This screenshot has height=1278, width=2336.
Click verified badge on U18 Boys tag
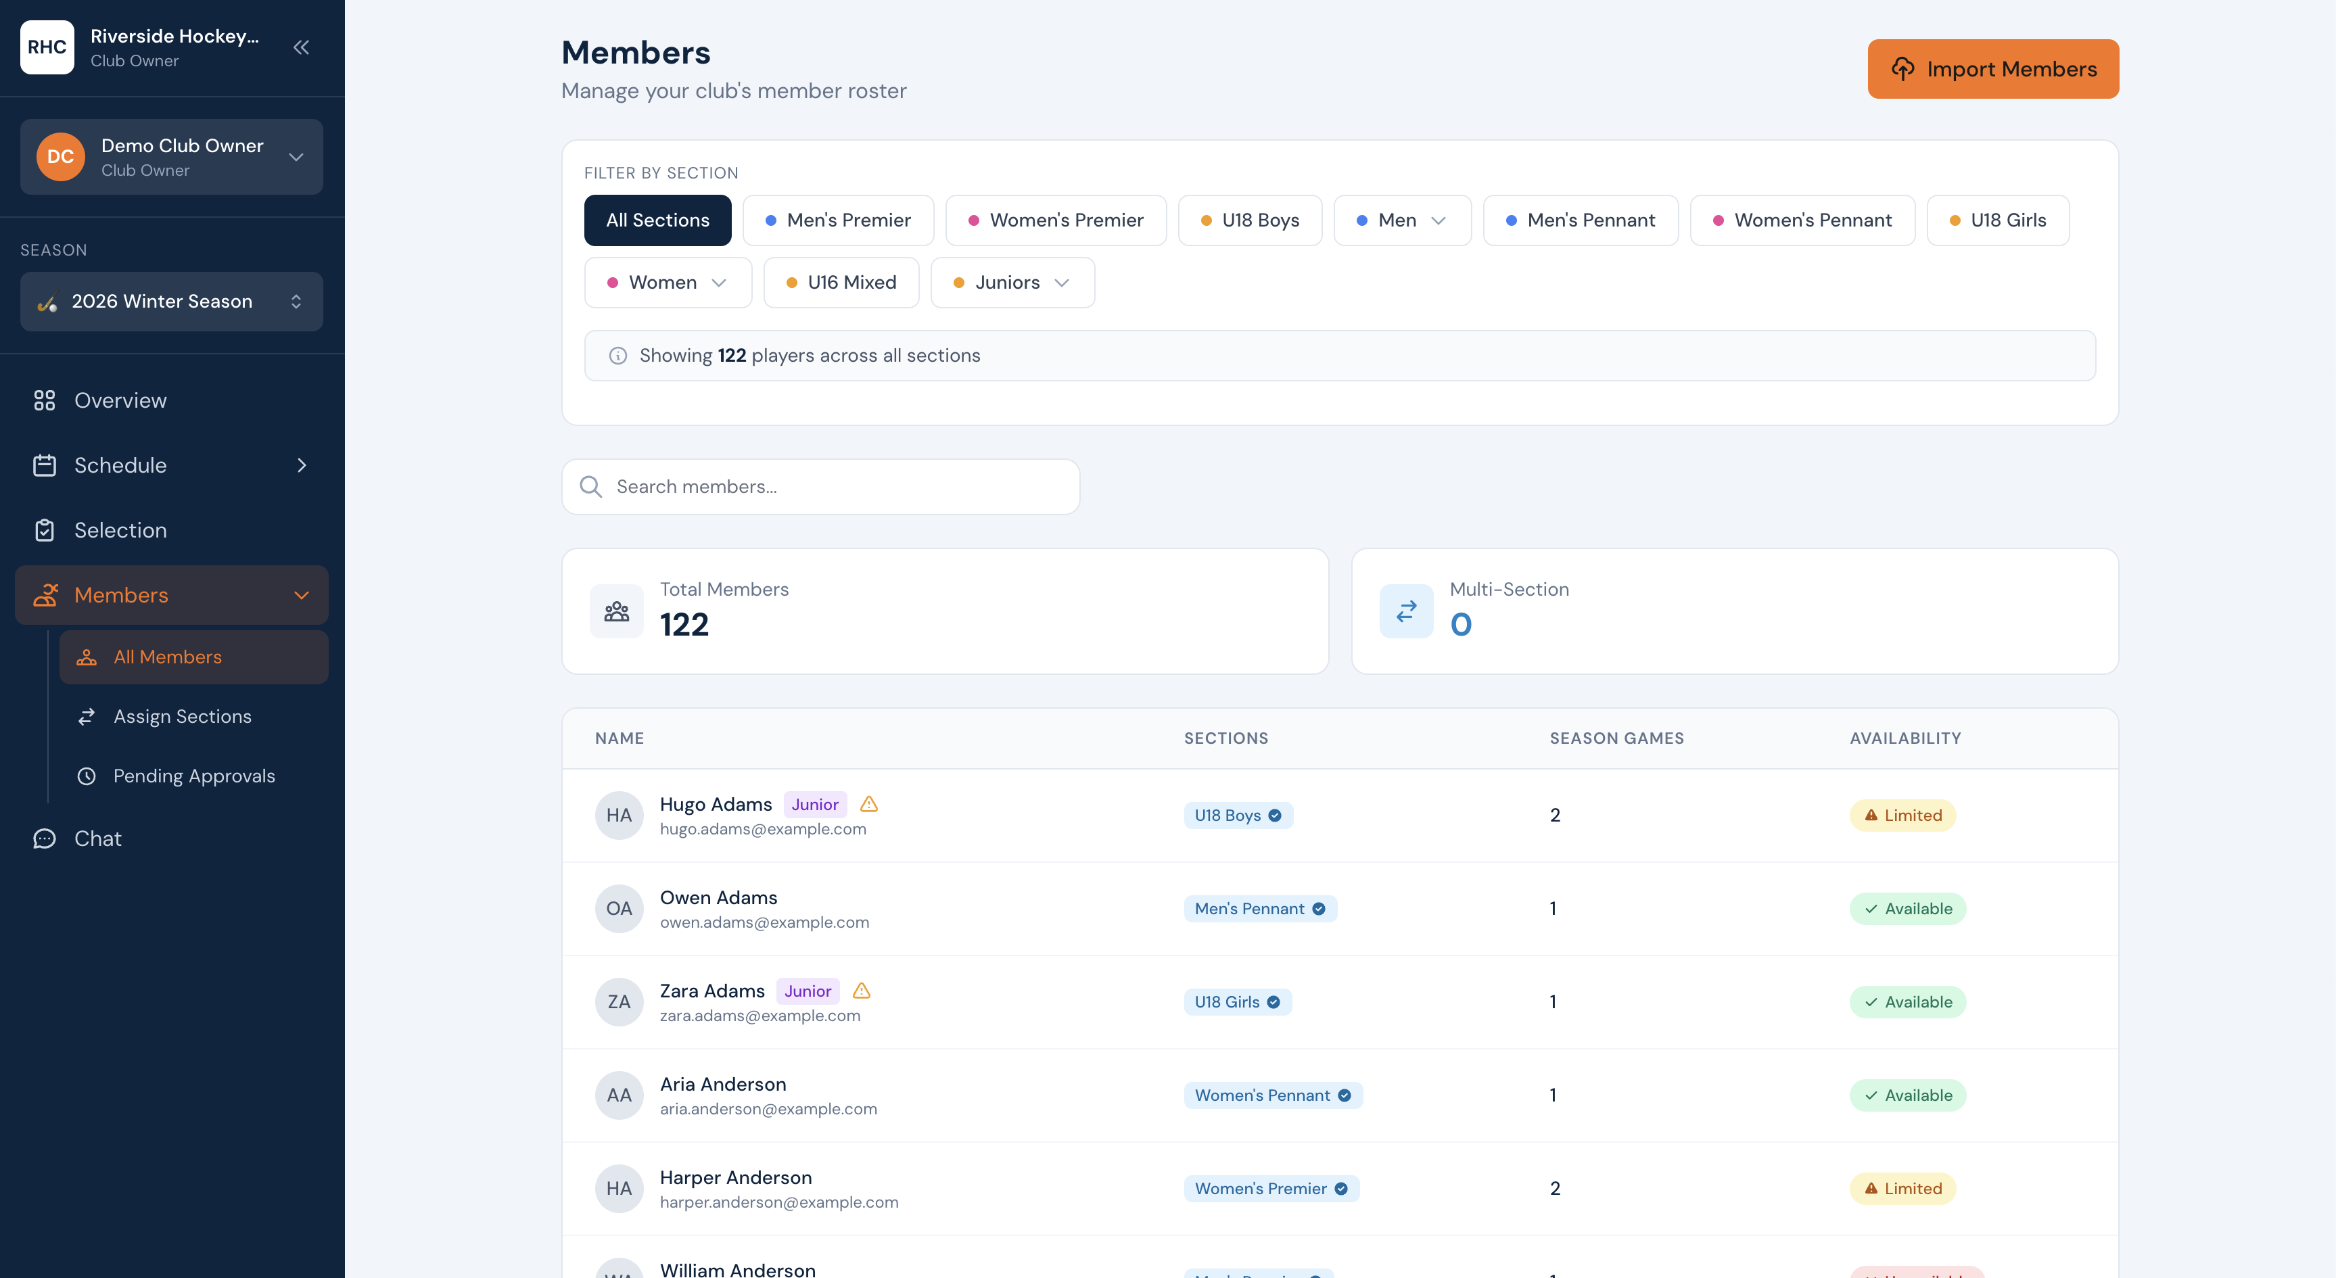click(x=1275, y=815)
